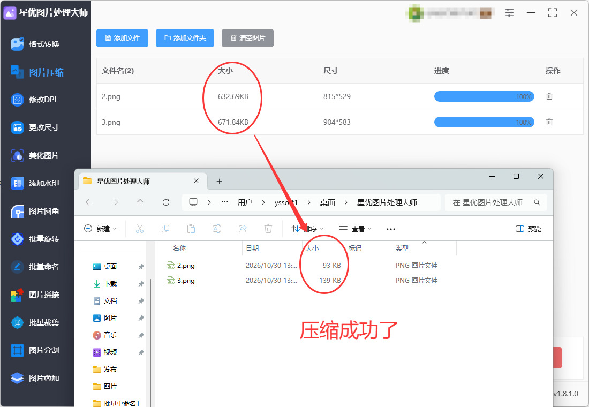Click the Explorer search field

click(496, 202)
